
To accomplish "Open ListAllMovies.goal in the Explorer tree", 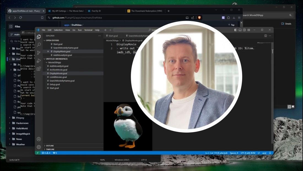I will coord(58,77).
